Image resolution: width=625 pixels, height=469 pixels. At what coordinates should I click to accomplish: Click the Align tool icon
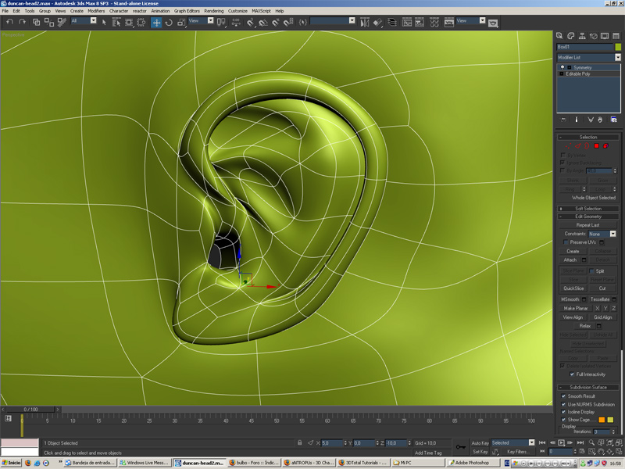[x=377, y=23]
